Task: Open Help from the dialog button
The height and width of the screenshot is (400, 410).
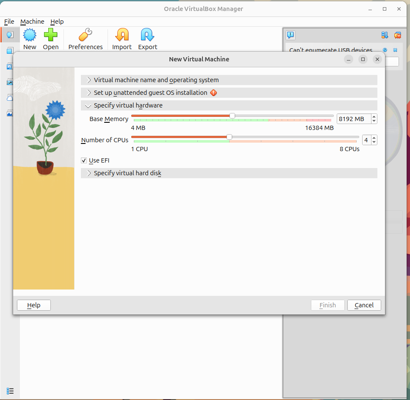Action: pyautogui.click(x=33, y=305)
